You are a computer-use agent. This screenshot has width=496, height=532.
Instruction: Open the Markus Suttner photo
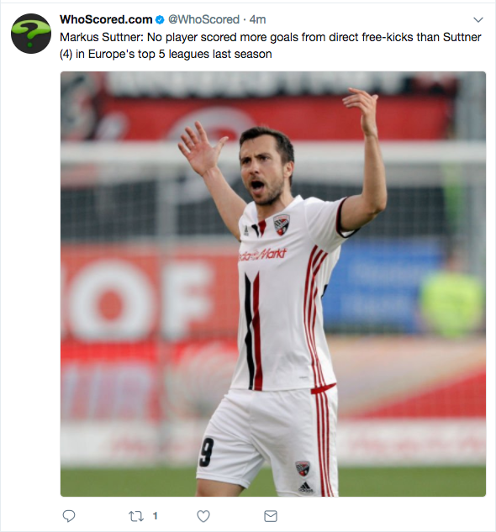tap(273, 284)
